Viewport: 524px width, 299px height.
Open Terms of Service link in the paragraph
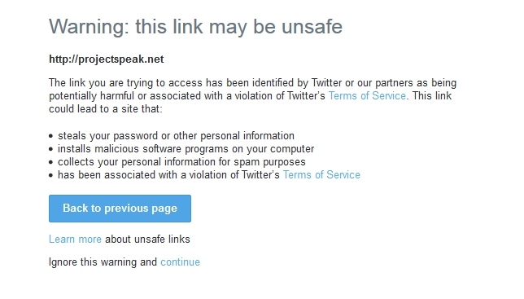[x=367, y=96]
